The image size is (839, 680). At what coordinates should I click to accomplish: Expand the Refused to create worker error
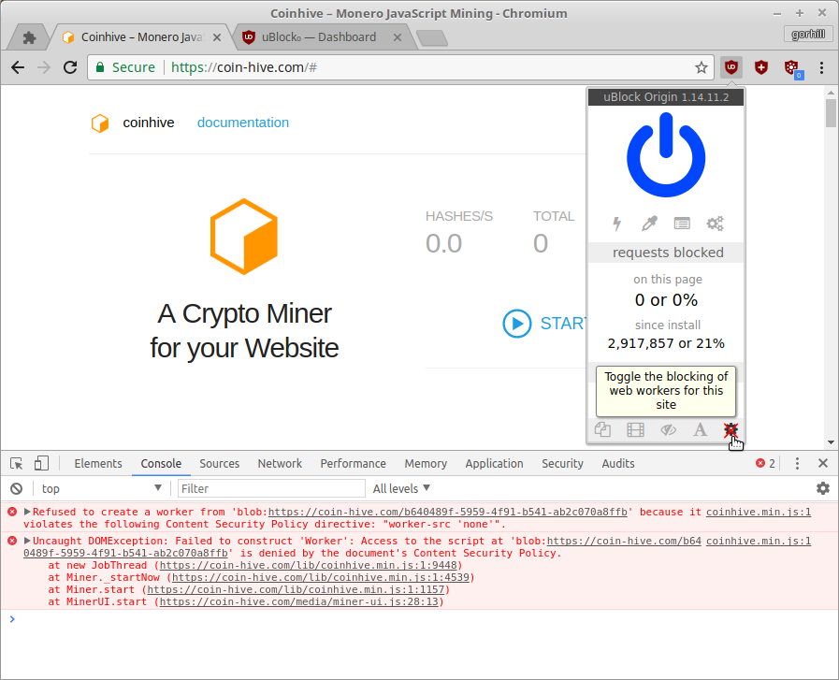click(27, 512)
